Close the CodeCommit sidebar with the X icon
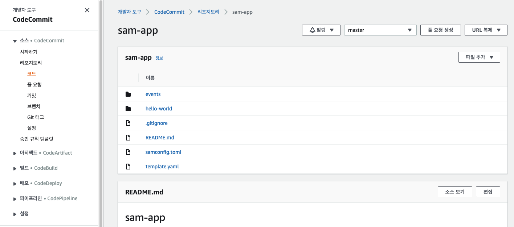Viewport: 514px width, 227px height. tap(87, 10)
